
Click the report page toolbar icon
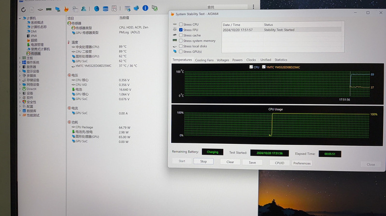click(32, 10)
